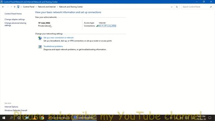This screenshot has width=215, height=121.
Task: Open Google Chrome from taskbar
Action: pyautogui.click(x=42, y=118)
